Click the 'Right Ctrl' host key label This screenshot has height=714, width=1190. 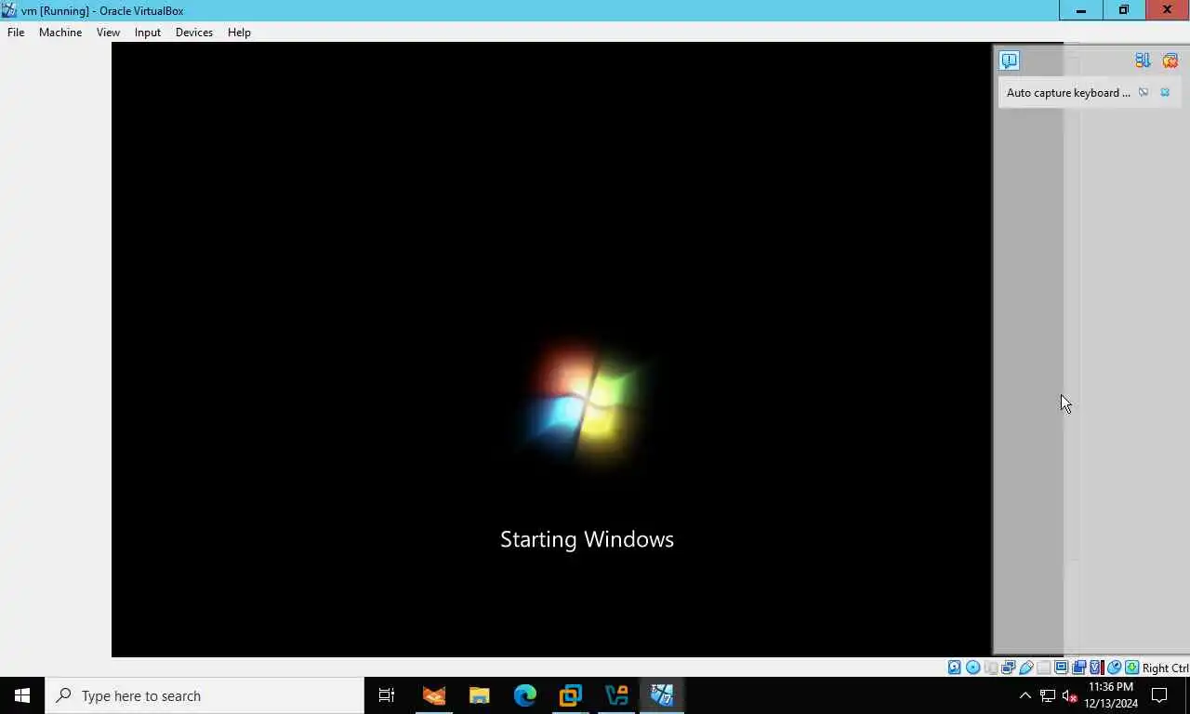(x=1165, y=668)
